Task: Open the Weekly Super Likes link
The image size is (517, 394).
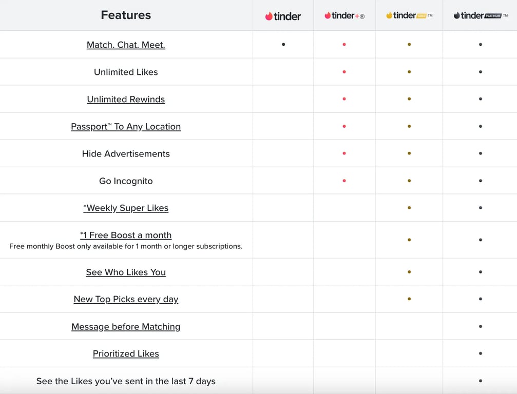Action: point(126,208)
